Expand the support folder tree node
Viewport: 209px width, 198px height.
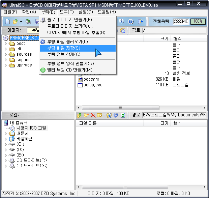(6, 60)
